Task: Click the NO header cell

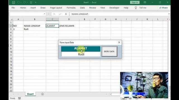Action: click(x=18, y=26)
